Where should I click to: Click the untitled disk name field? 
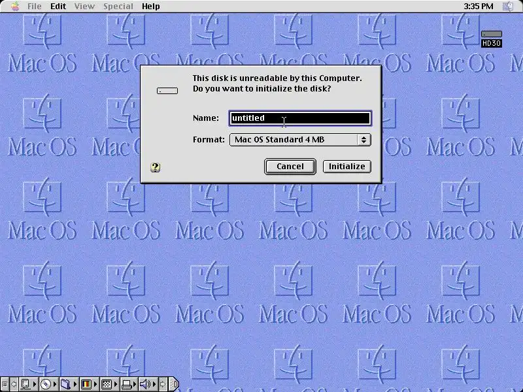300,118
